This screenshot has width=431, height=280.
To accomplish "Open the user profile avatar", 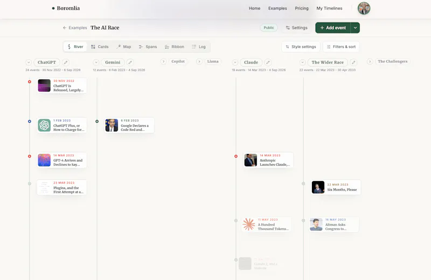I will (364, 8).
